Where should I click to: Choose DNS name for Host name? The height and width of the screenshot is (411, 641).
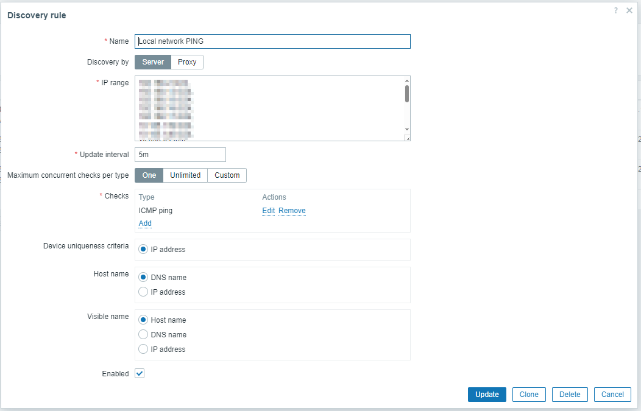143,277
